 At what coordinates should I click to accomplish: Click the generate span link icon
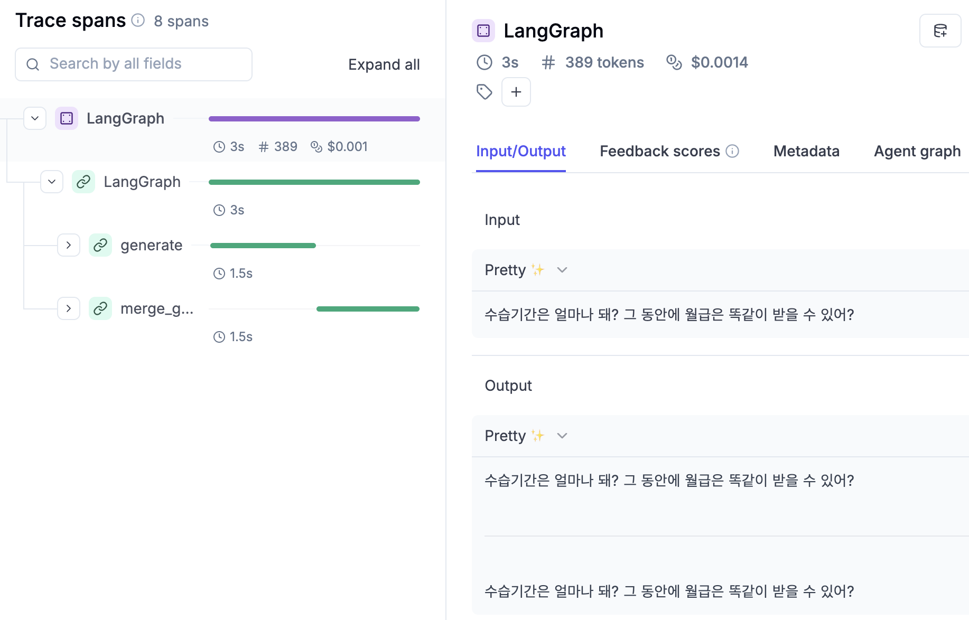[100, 245]
